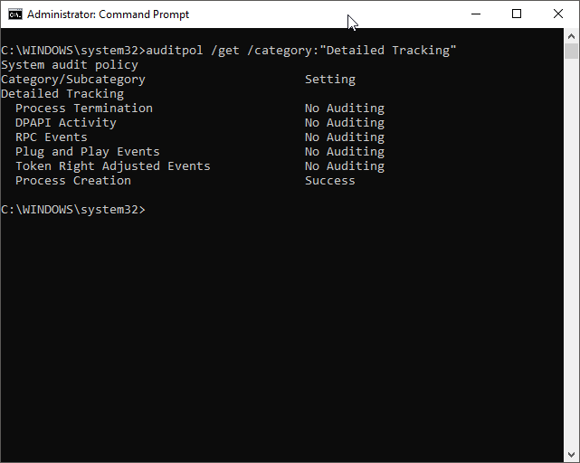The height and width of the screenshot is (463, 580).
Task: Click the vertical scrollbar thumb
Action: pos(571,51)
